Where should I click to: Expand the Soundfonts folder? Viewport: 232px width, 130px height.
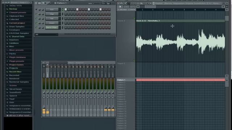pyautogui.click(x=15, y=92)
